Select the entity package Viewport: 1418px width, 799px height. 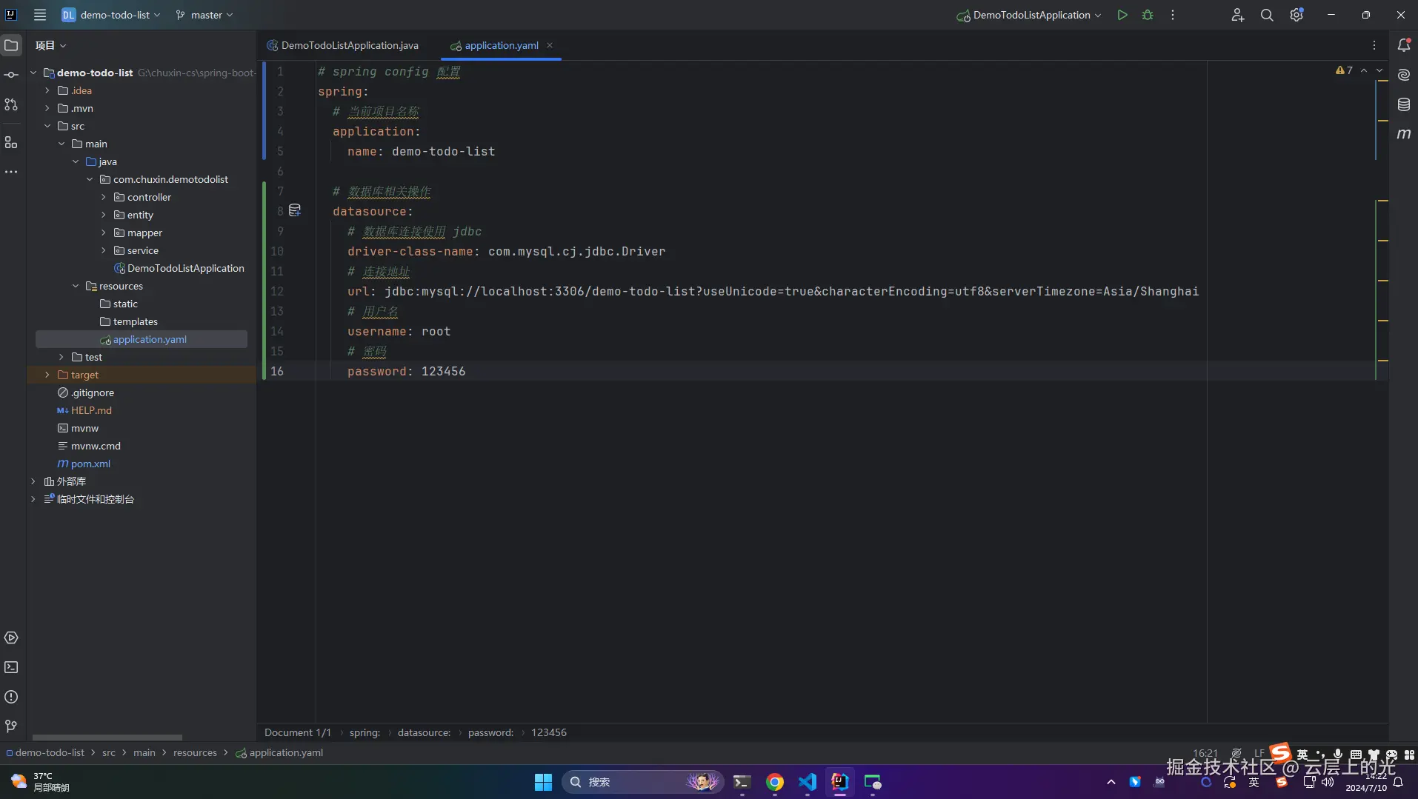[140, 215]
